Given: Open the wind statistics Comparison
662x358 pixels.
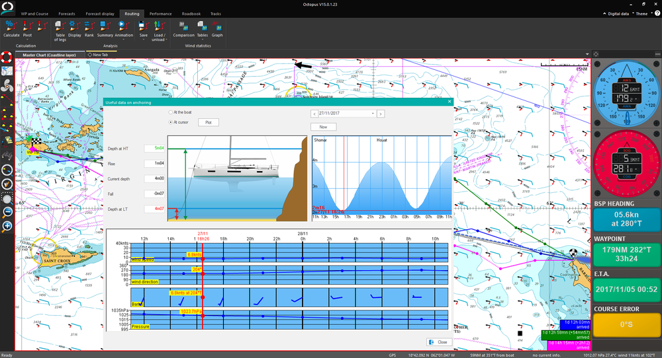Looking at the screenshot, I should click(x=183, y=28).
